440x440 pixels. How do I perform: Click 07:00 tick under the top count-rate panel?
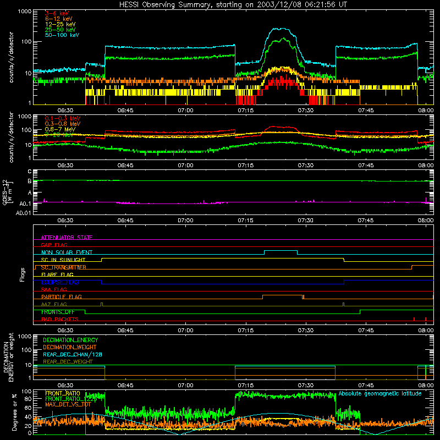(185, 111)
